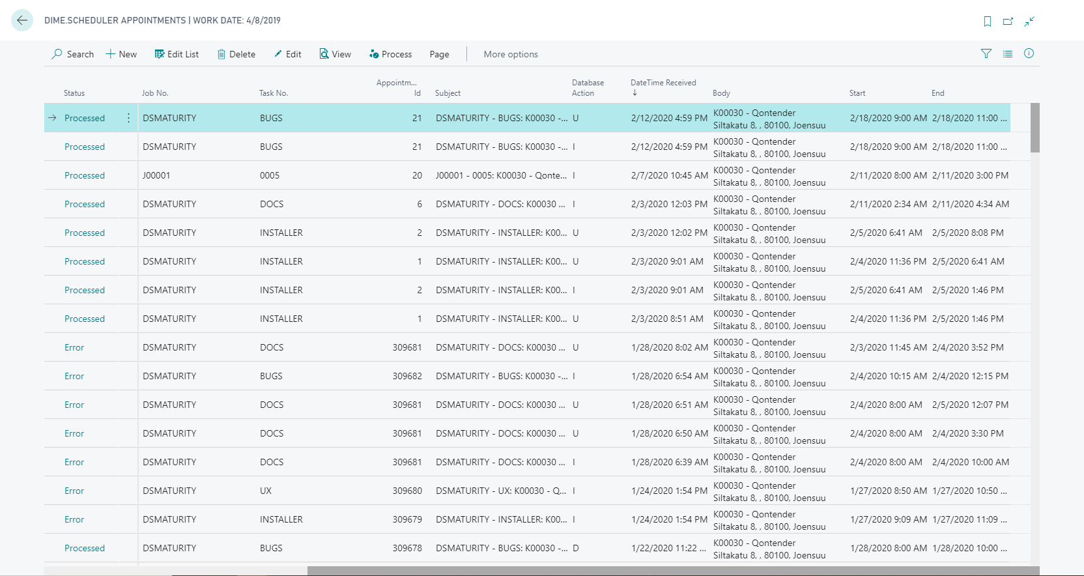The height and width of the screenshot is (576, 1084).
Task: Select Subject 'DSMATURITY - UX: K00030 - Q...'
Action: click(x=502, y=491)
